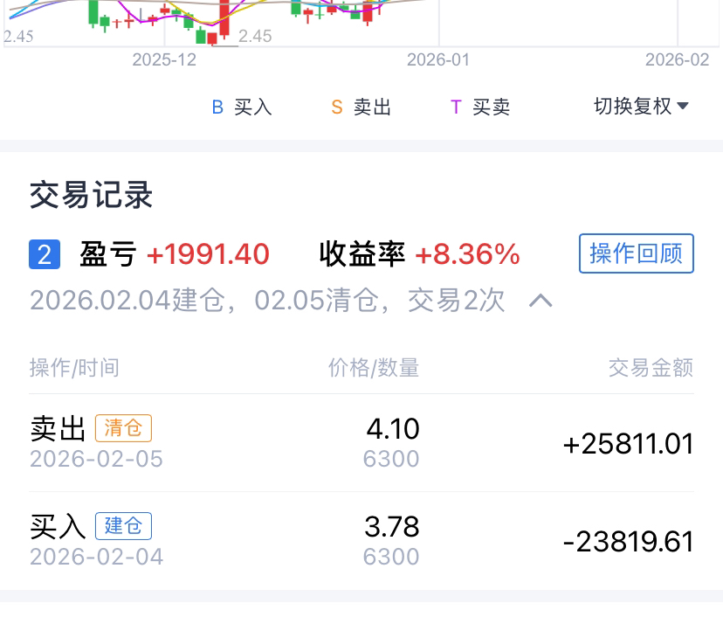Collapse the trade details chevron
The height and width of the screenshot is (617, 723).
coord(541,301)
